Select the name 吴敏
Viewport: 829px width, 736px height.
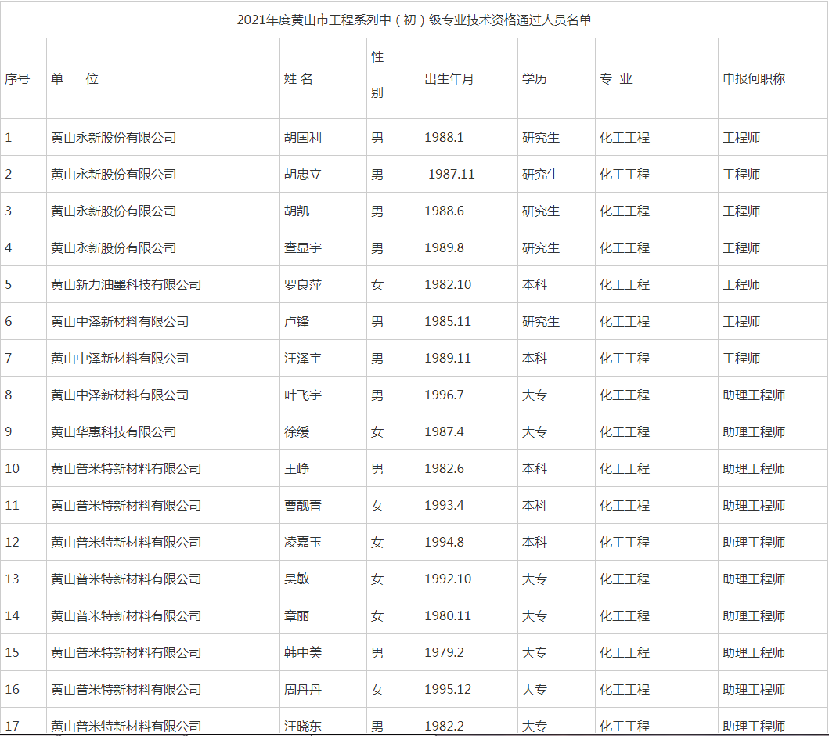point(297,579)
